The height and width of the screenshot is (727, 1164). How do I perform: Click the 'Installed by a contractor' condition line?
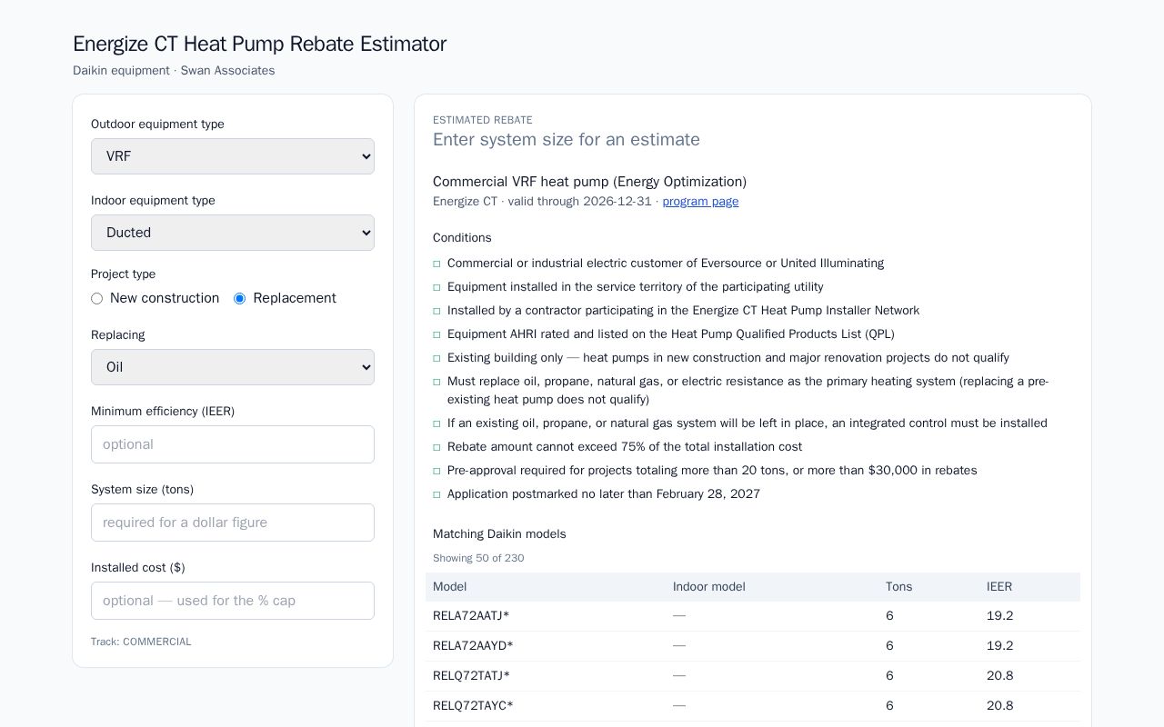tap(684, 311)
